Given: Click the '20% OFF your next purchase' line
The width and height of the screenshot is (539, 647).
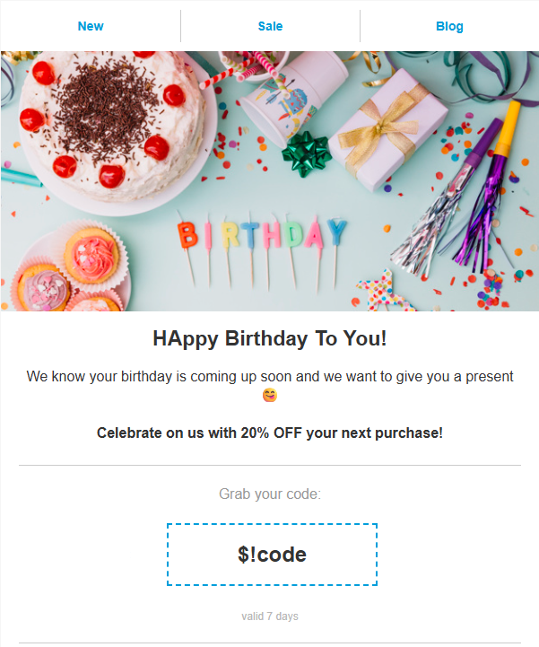Looking at the screenshot, I should [x=270, y=433].
